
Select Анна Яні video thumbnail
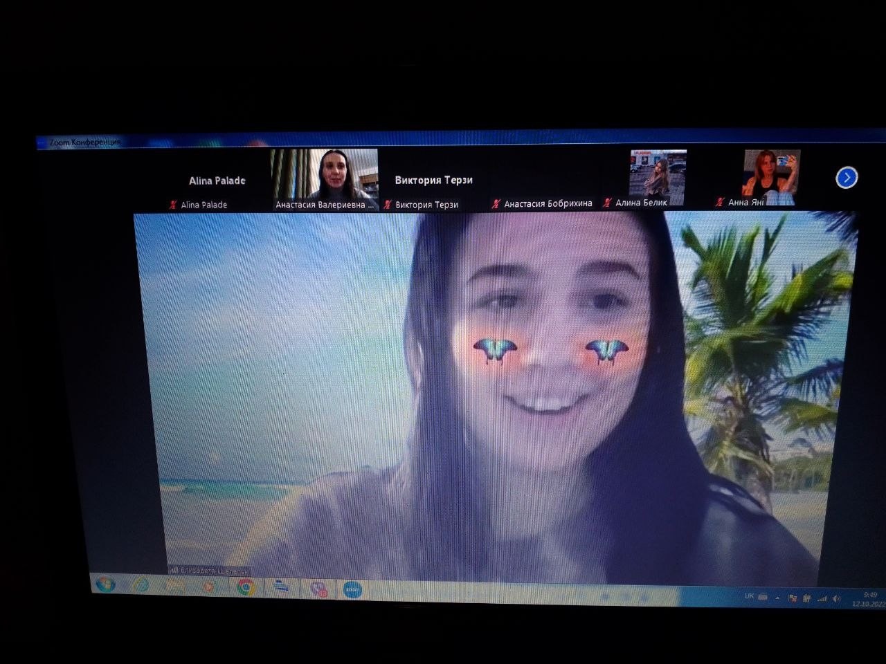pyautogui.click(x=771, y=174)
